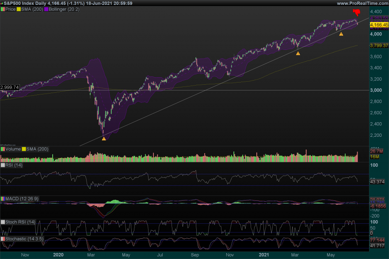Click the 2021 year label on the time axis
Image resolution: width=389 pixels, height=259 pixels.
click(264, 255)
